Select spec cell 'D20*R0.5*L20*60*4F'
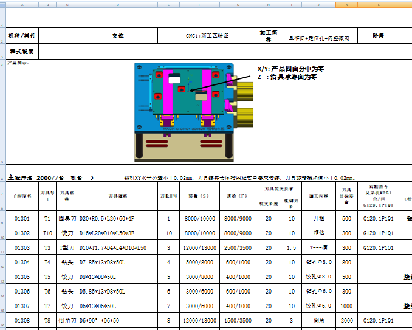This screenshot has width=412, height=330. [118, 218]
